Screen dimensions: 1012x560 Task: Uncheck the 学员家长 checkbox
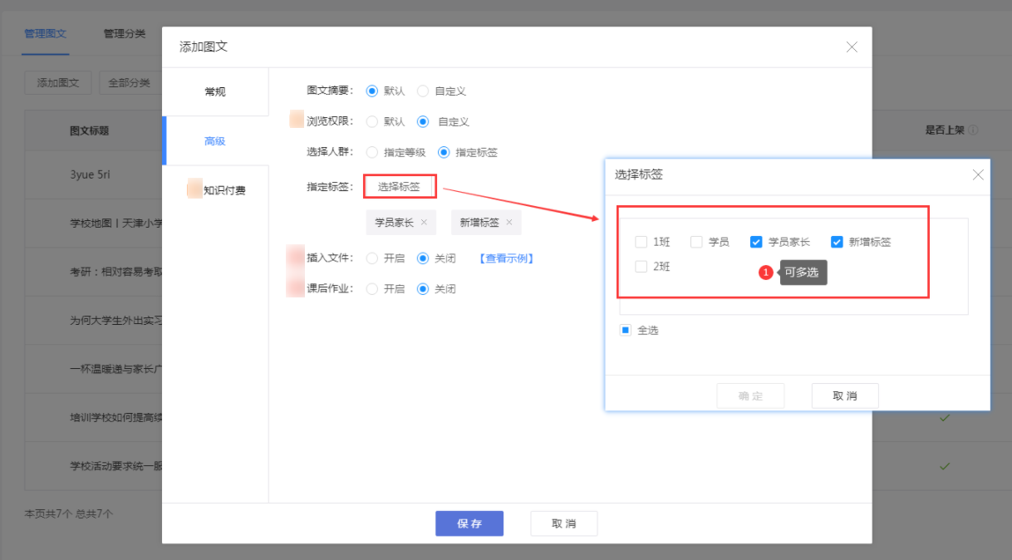point(756,242)
